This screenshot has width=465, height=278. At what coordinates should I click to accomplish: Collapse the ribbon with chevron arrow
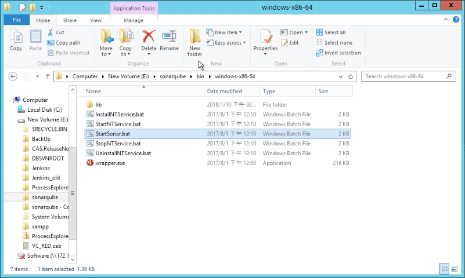pyautogui.click(x=445, y=20)
